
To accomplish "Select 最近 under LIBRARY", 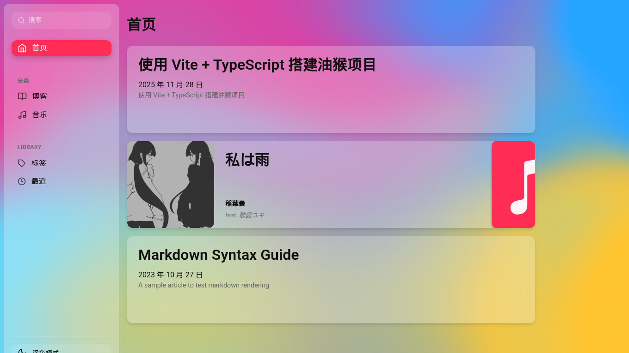I will pyautogui.click(x=39, y=181).
